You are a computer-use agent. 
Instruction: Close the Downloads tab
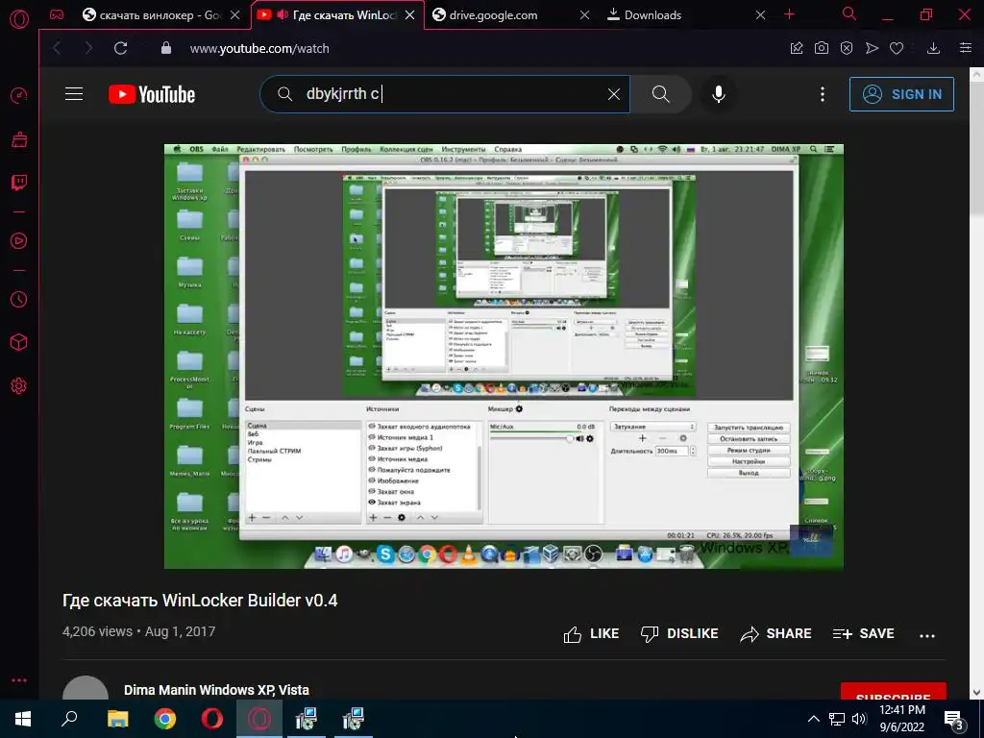click(760, 15)
